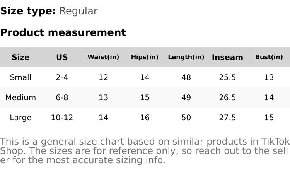Select the Medium size row label
290x174 pixels.
(20, 97)
